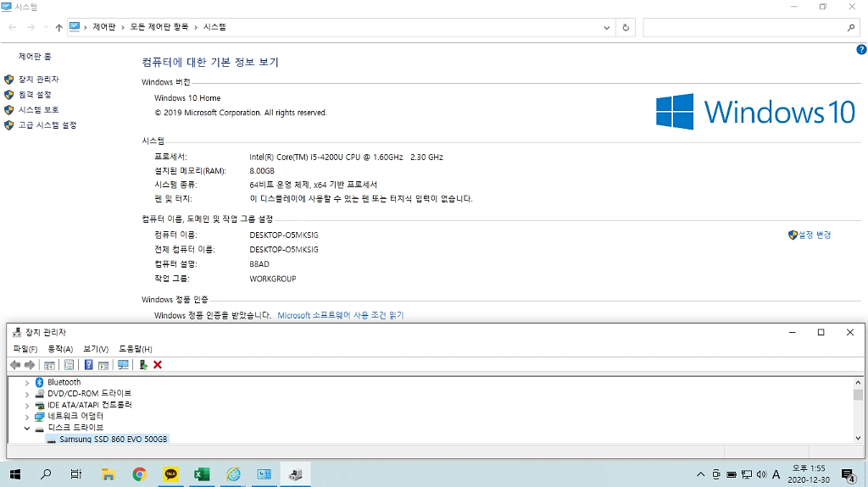Viewport: 868px width, 487px height.
Task: Open Chrome from the taskbar
Action: coord(140,474)
